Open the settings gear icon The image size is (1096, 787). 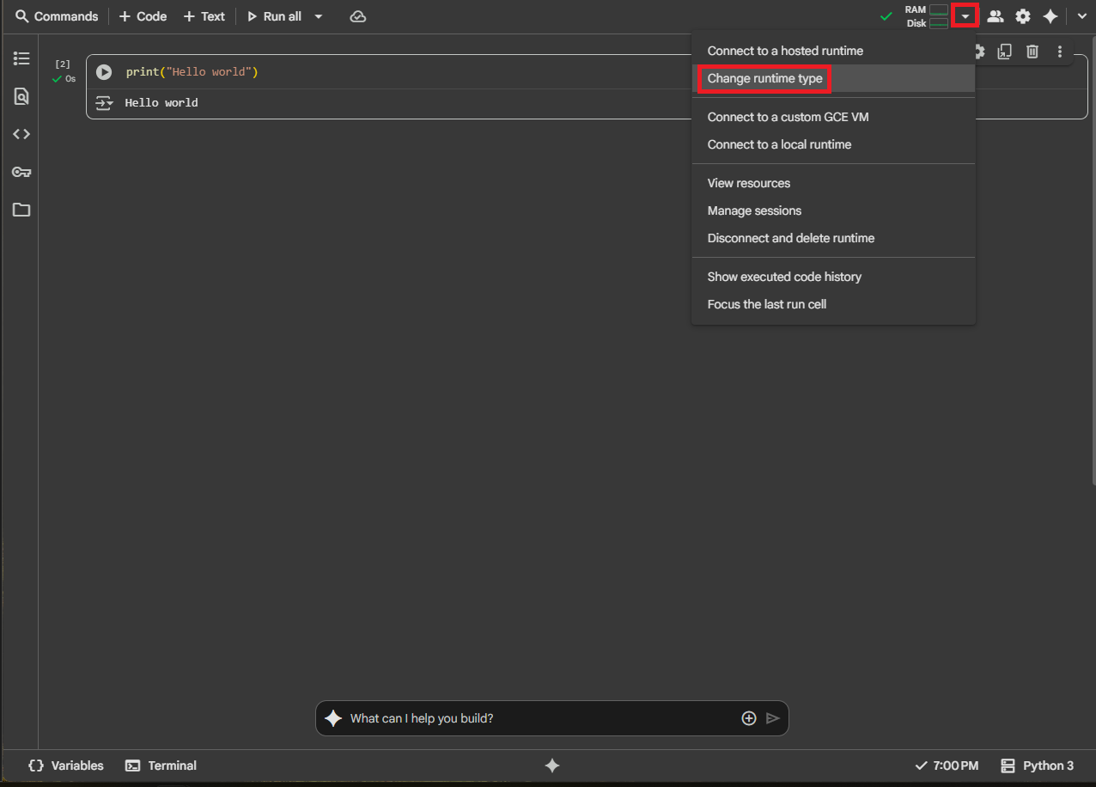(x=1023, y=16)
